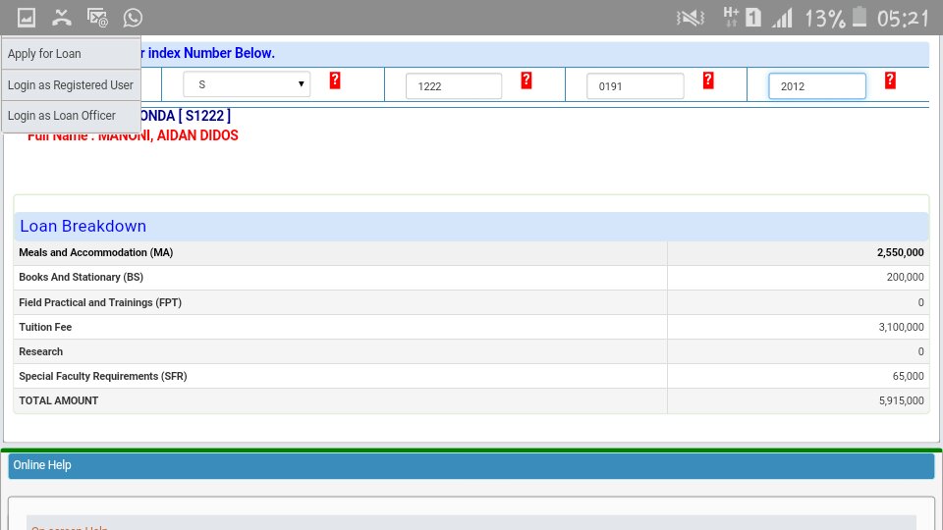Open the WhatsApp notification icon
Viewport: 943px width, 530px height.
[x=133, y=18]
